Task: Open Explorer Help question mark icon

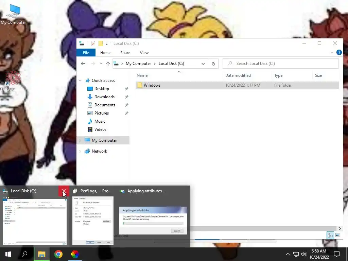Action: click(x=339, y=52)
